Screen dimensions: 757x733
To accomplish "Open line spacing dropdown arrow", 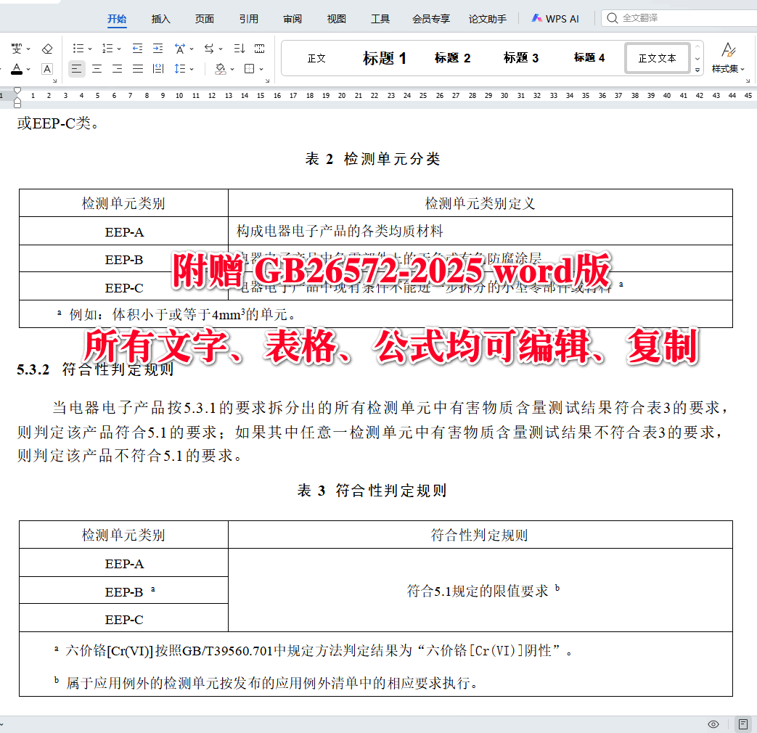I will coord(192,69).
